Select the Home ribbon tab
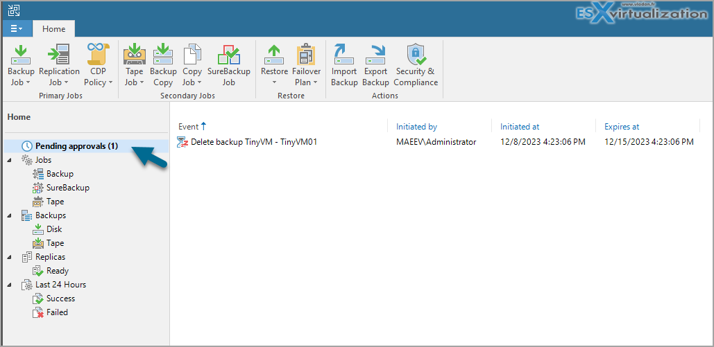 53,28
